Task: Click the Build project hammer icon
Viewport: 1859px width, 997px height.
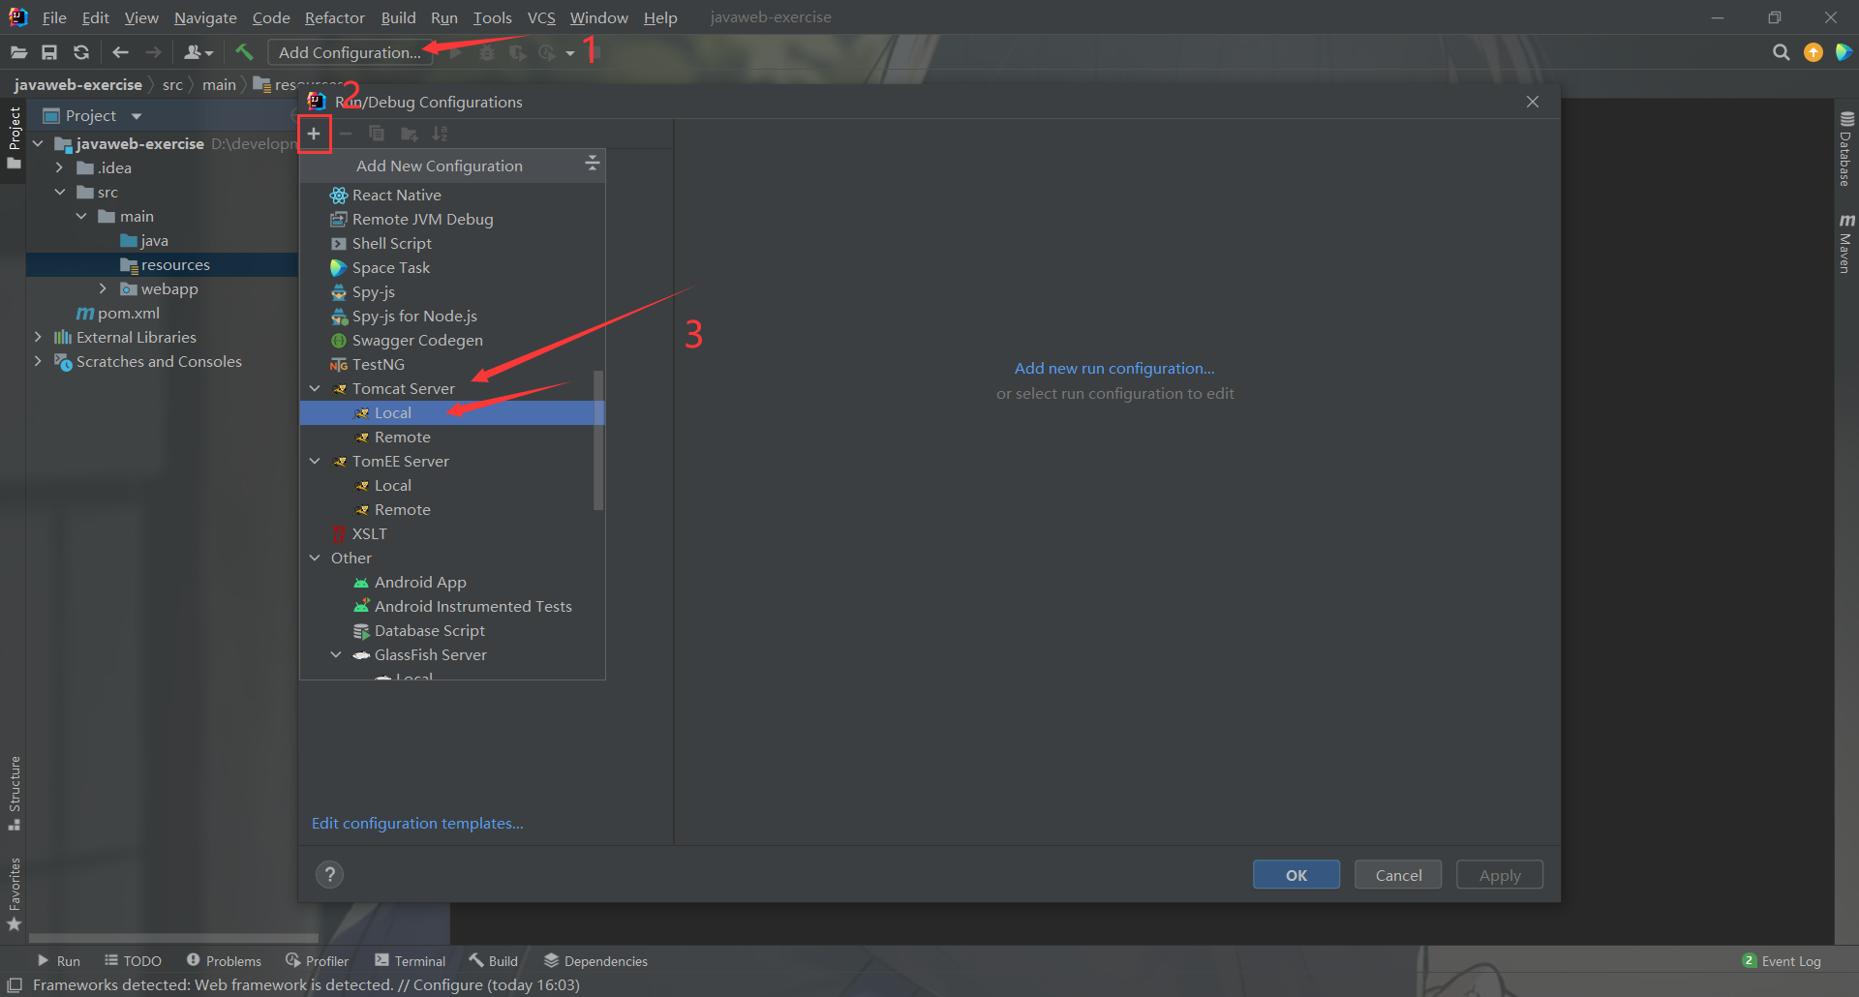Action: pos(244,52)
